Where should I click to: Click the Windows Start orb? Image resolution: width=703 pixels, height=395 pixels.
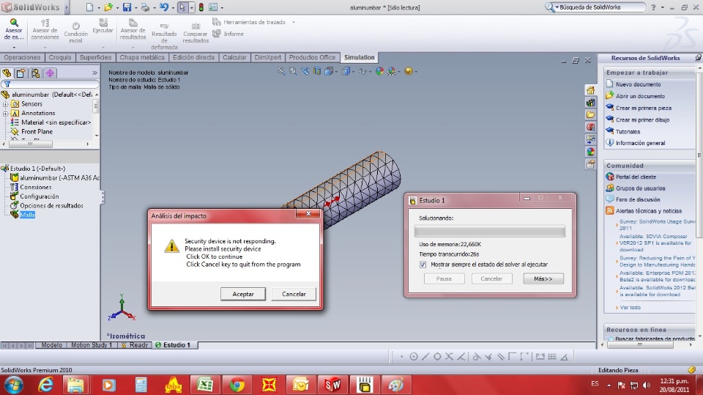13,385
